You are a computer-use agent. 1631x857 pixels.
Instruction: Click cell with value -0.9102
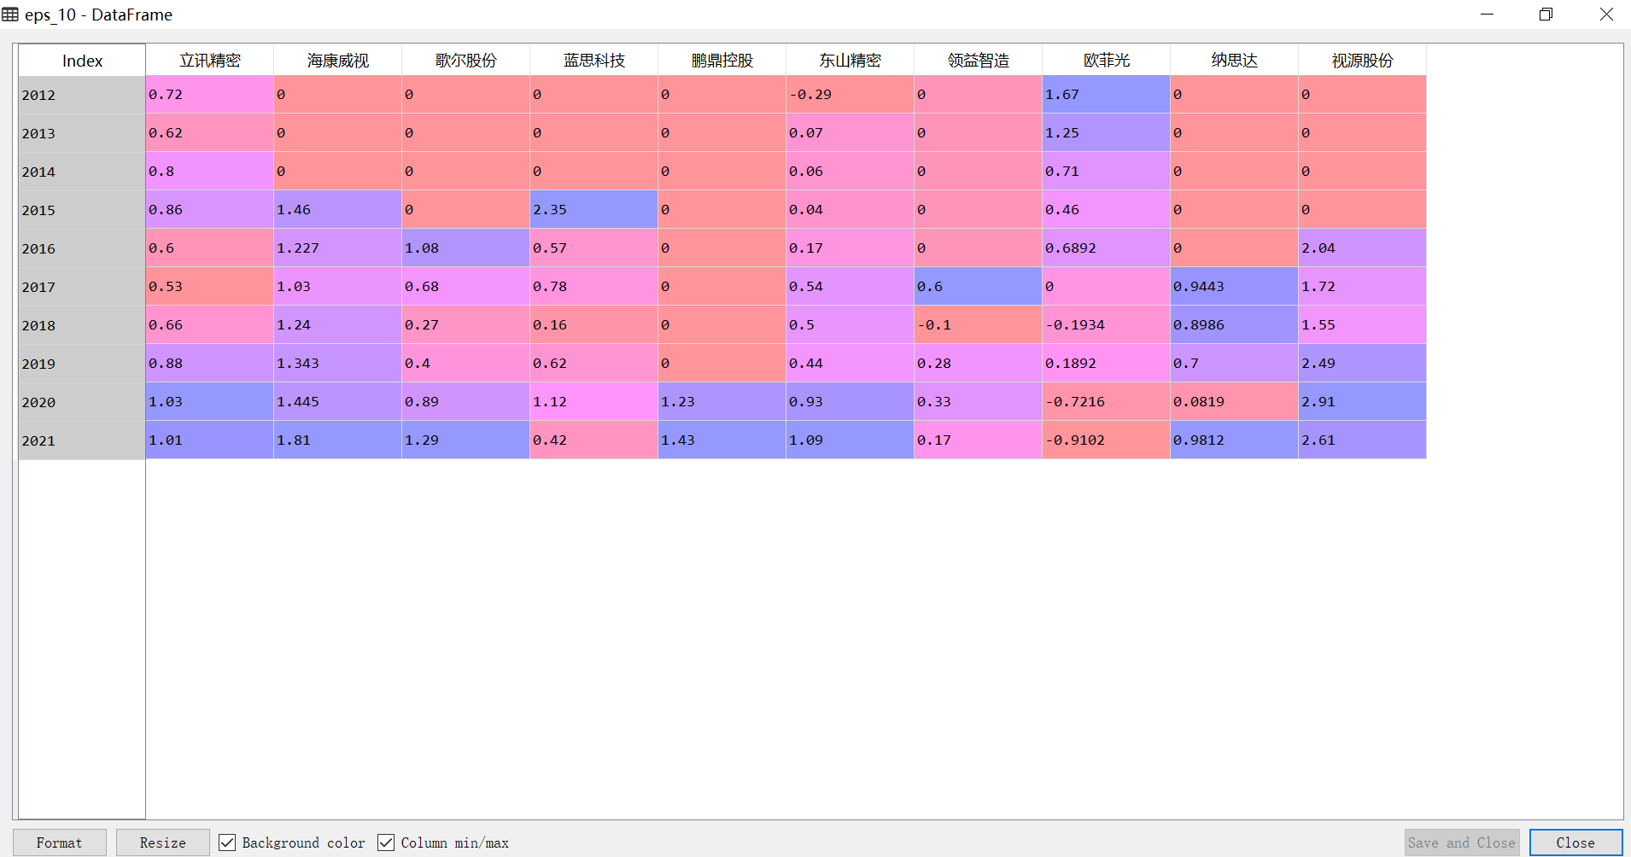pyautogui.click(x=1107, y=440)
